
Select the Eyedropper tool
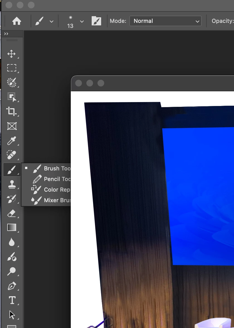(11, 141)
